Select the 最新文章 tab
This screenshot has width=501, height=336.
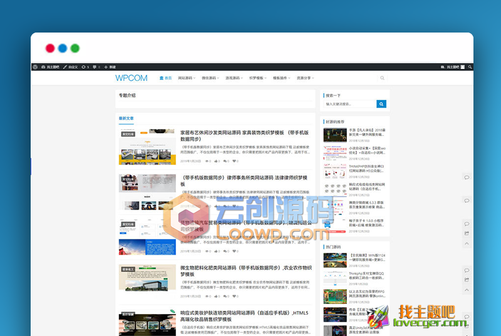[127, 118]
